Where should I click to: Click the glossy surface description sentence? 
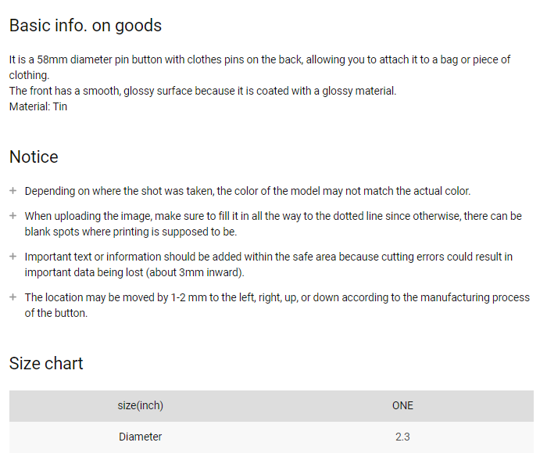coord(202,91)
